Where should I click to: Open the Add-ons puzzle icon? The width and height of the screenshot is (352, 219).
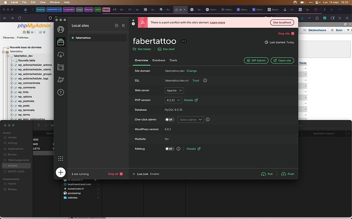pos(61,79)
